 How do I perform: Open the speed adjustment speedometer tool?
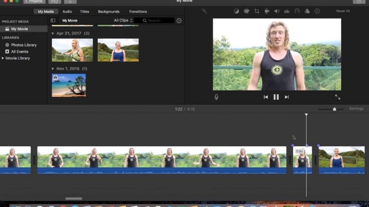click(297, 11)
